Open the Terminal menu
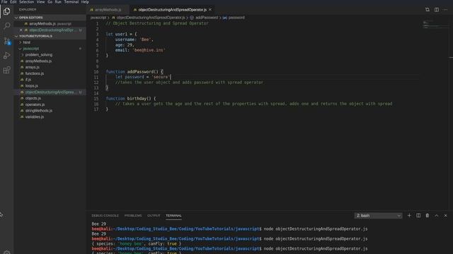Viewport: 453px width, 254px height. click(71, 1)
